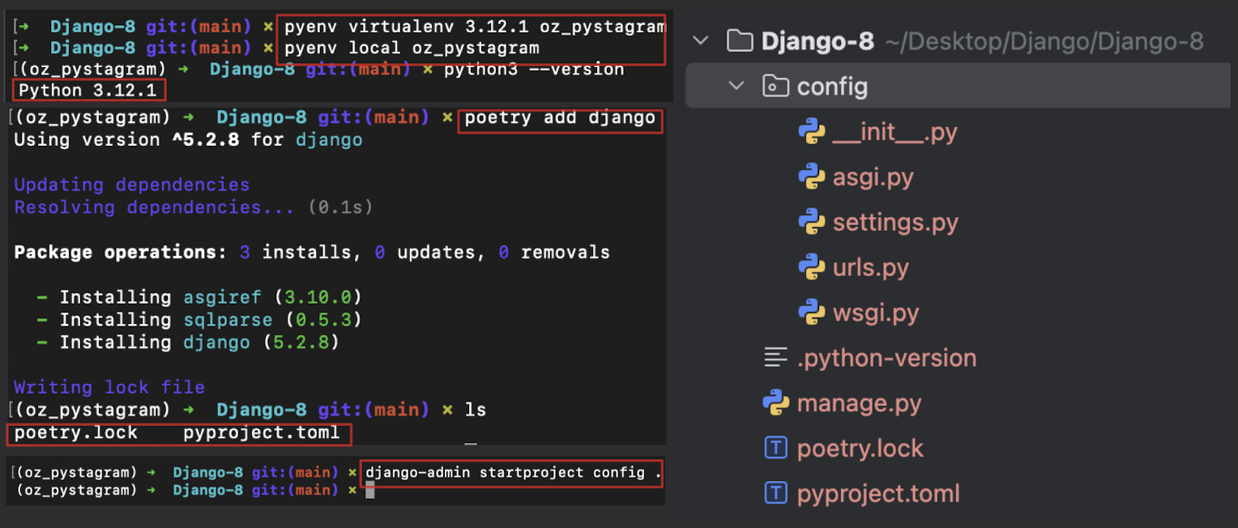Click the manage.py Python icon
The width and height of the screenshot is (1238, 528).
775,402
